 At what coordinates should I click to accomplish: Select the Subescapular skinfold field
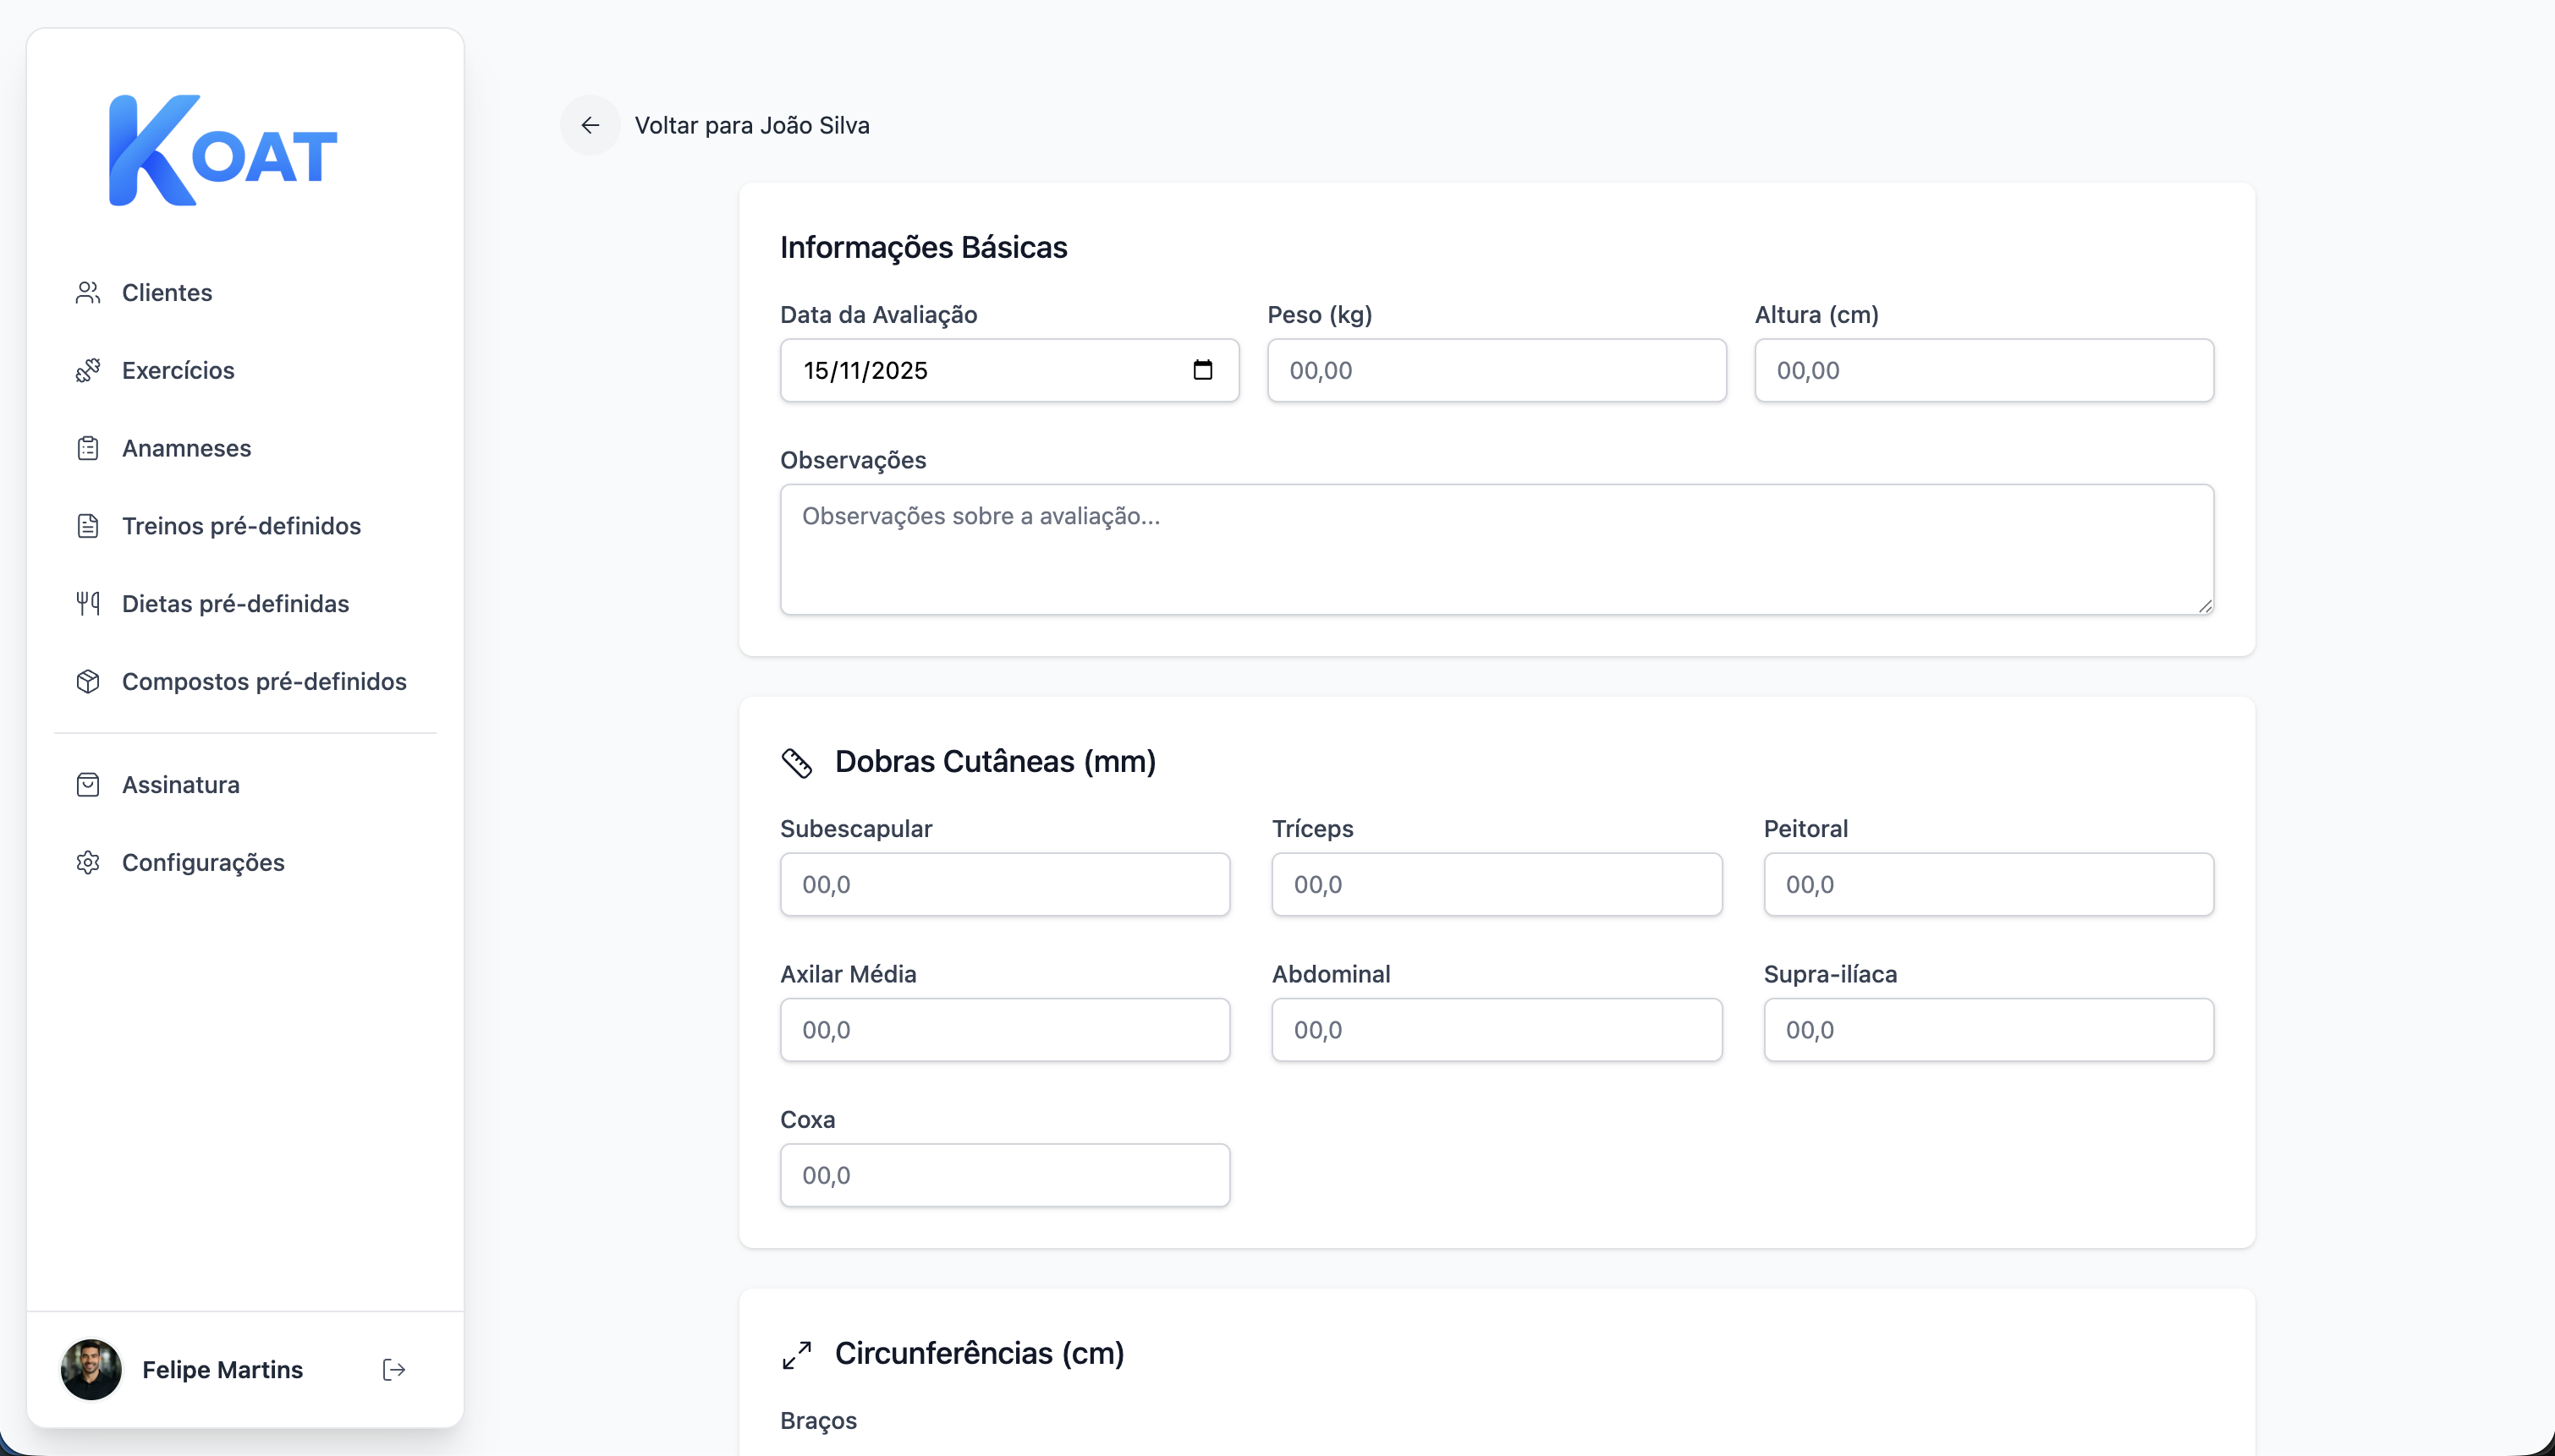click(x=1004, y=884)
